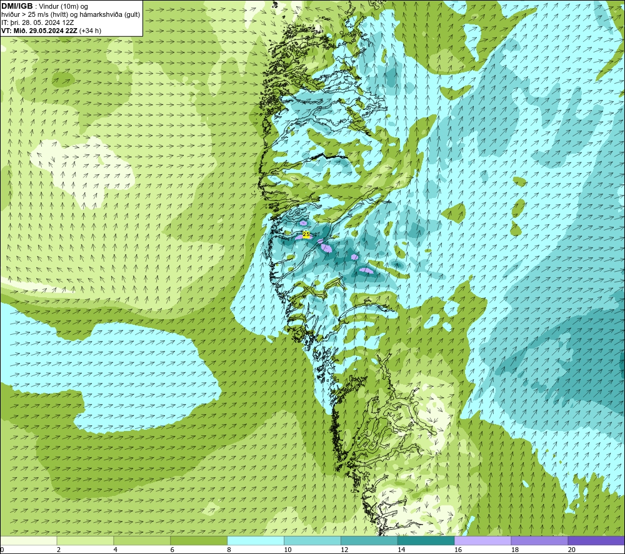Select the 8–10 m/s light cyan swatch
This screenshot has height=554, width=625.
256,541
